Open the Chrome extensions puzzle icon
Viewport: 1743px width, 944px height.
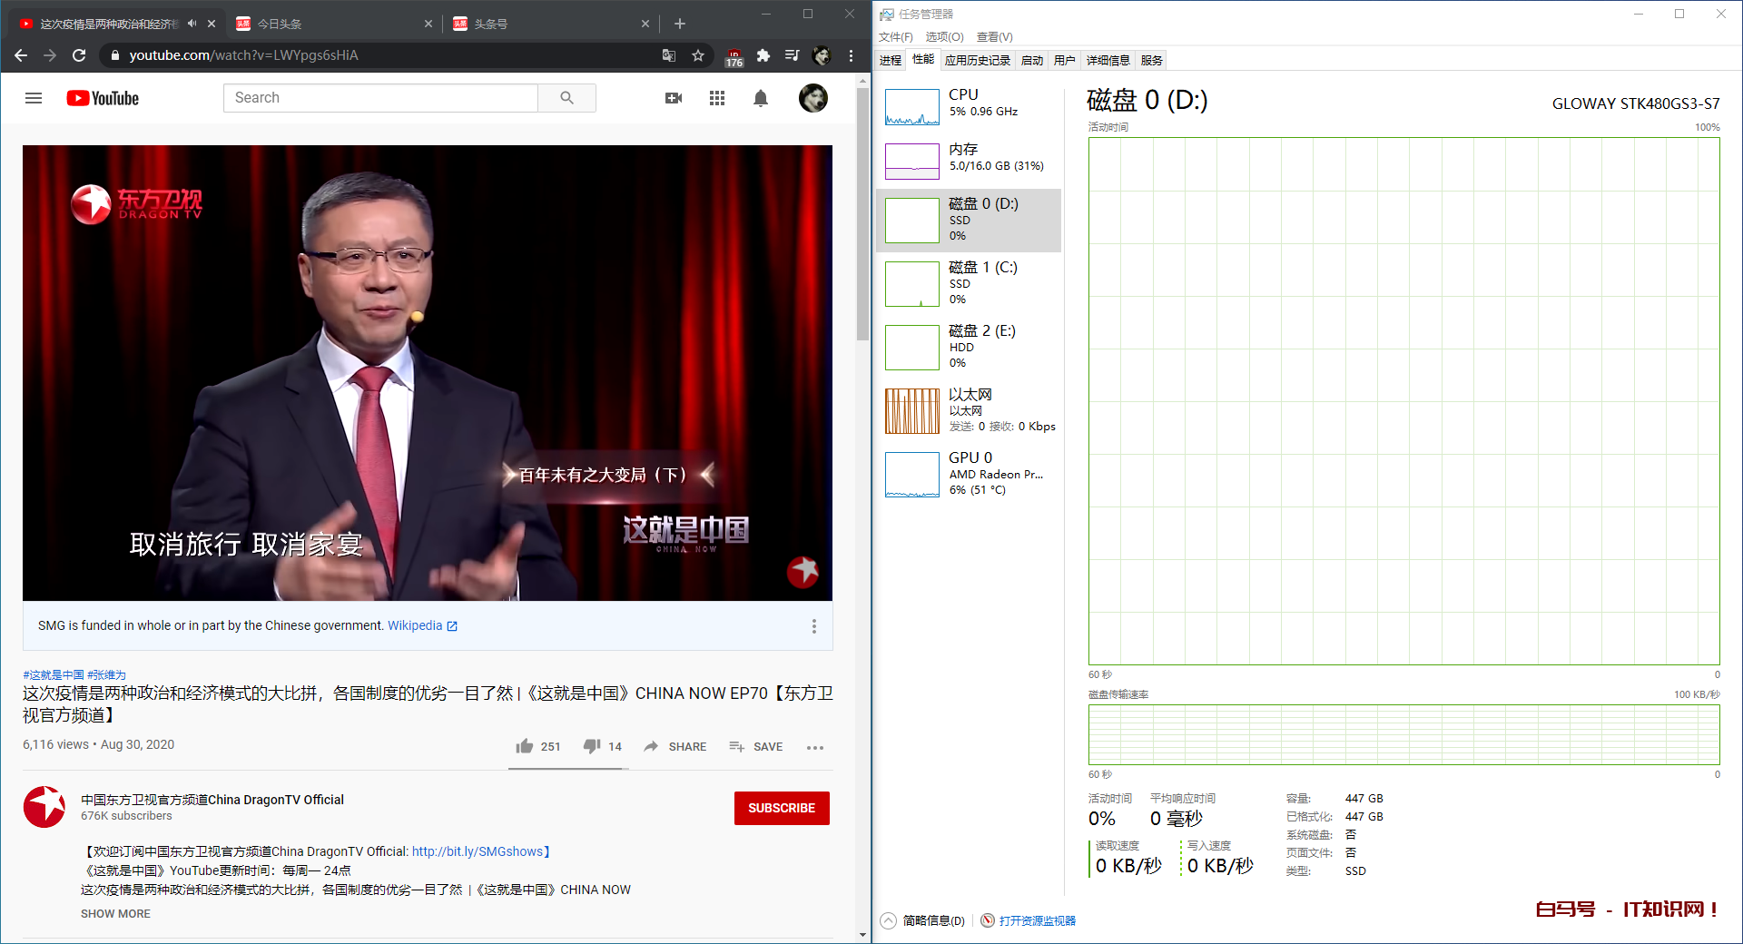[763, 55]
